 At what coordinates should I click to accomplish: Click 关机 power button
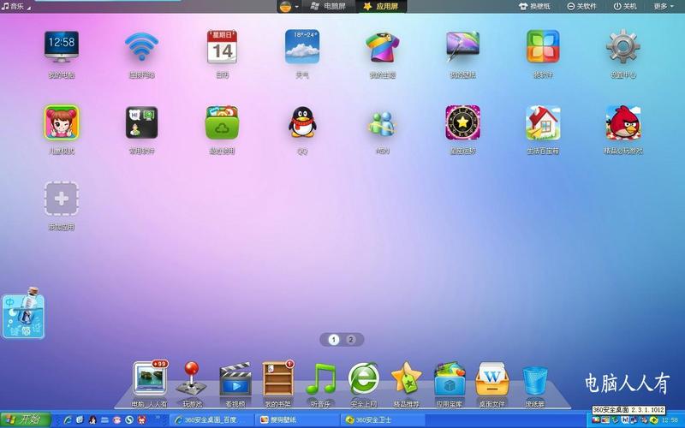coord(625,6)
